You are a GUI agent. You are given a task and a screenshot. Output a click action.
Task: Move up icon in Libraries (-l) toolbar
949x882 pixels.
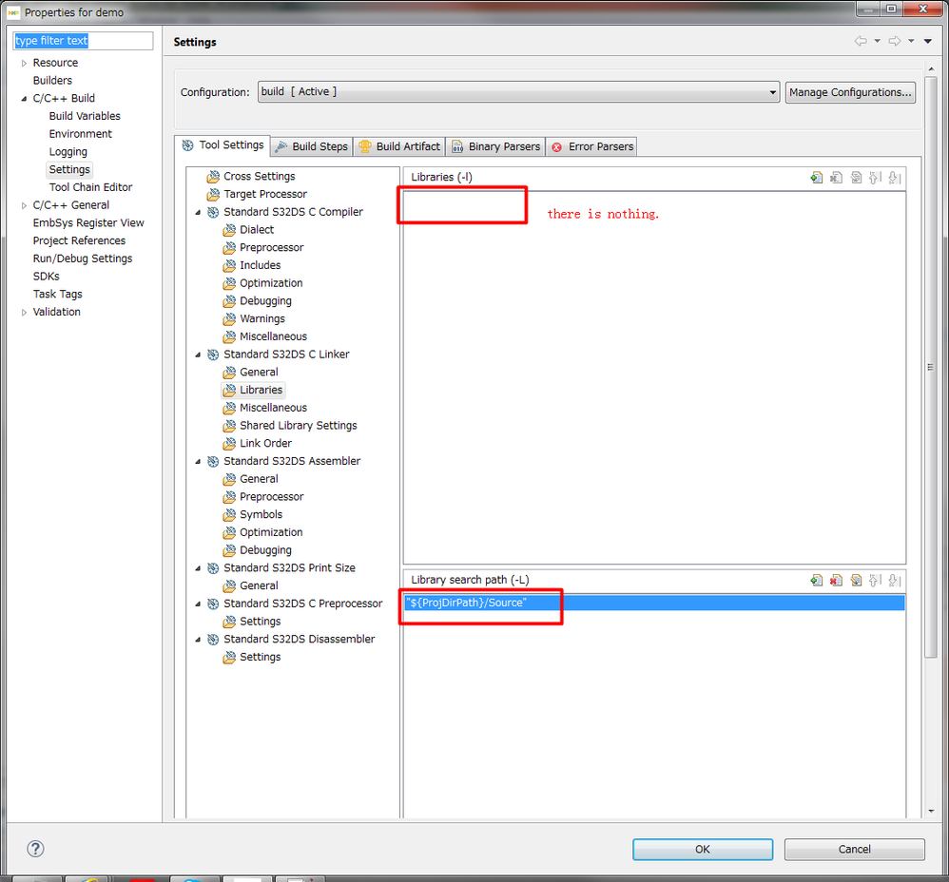875,177
